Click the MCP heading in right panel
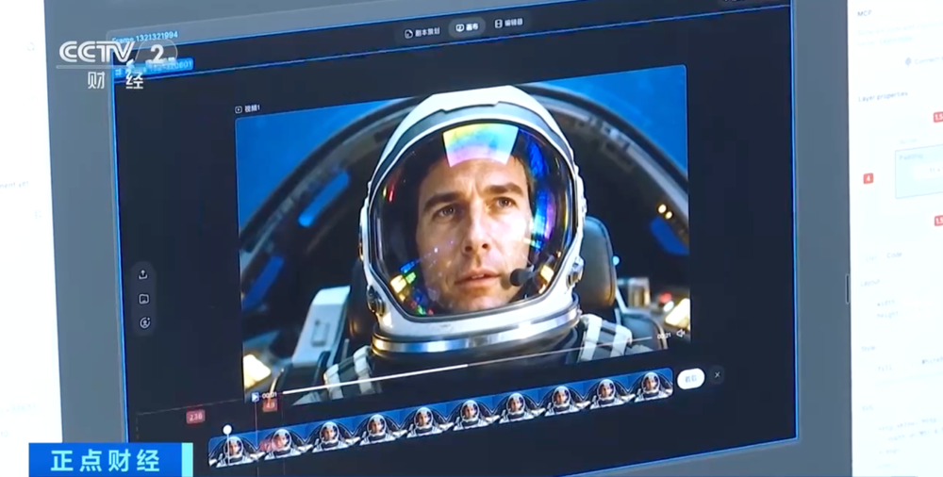943x477 pixels. click(x=864, y=13)
